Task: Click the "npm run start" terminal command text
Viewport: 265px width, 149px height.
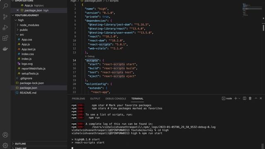Action: click(152, 133)
